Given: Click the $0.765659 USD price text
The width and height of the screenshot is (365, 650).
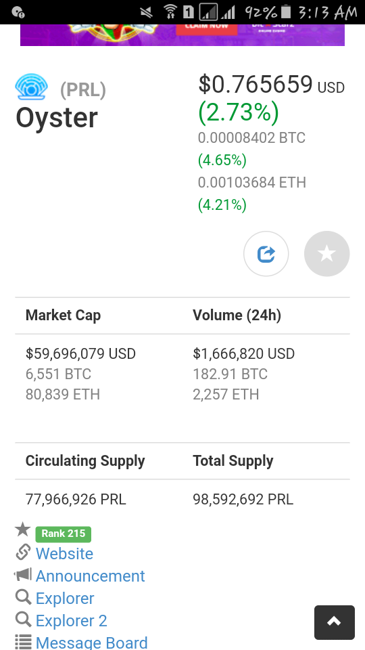Looking at the screenshot, I should click(272, 84).
